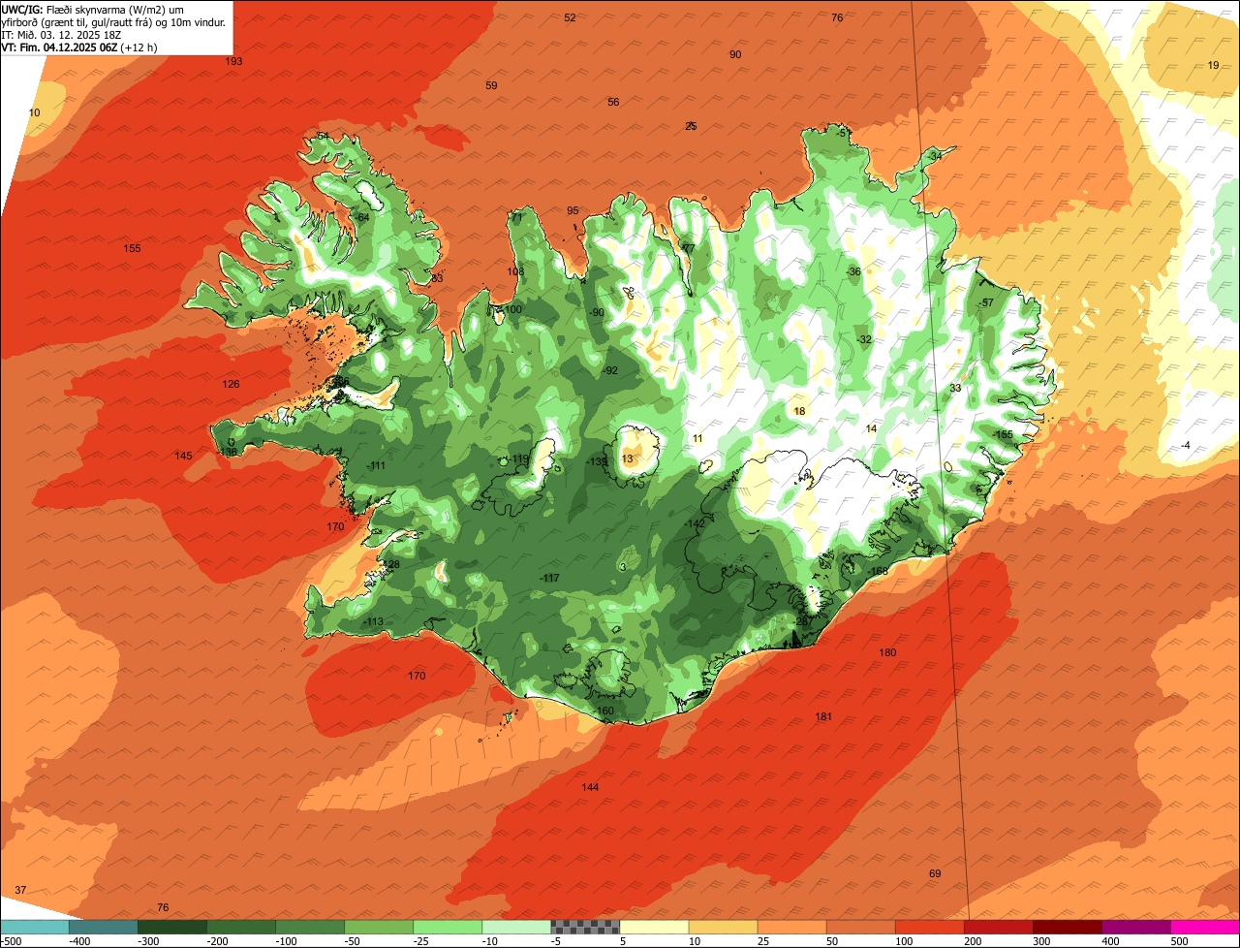Select the magenta legend swatch above 500
The image size is (1240, 948).
point(1204,927)
